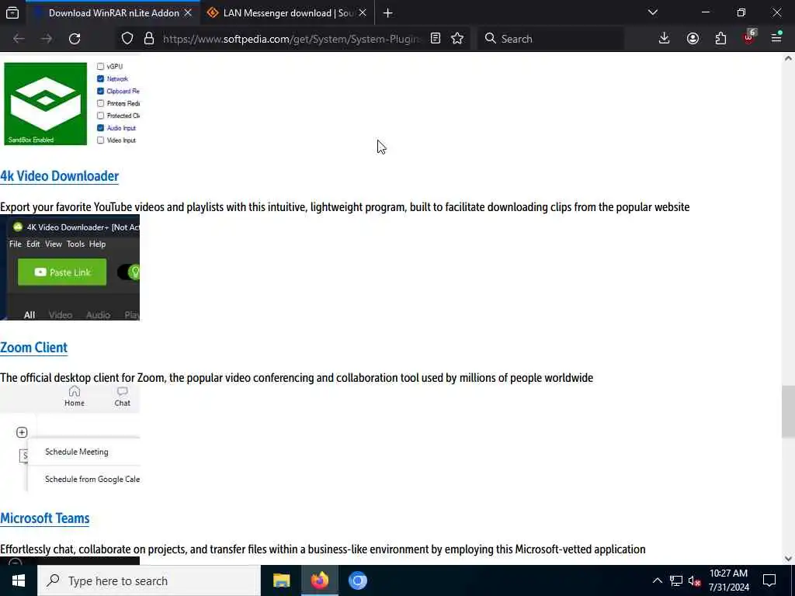Click the vertical scrollbar thumb
Screen dimensions: 795x596
pyautogui.click(x=788, y=411)
